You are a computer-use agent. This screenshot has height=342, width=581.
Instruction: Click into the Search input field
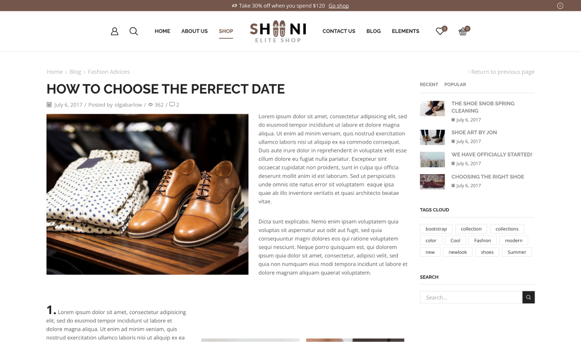(471, 297)
